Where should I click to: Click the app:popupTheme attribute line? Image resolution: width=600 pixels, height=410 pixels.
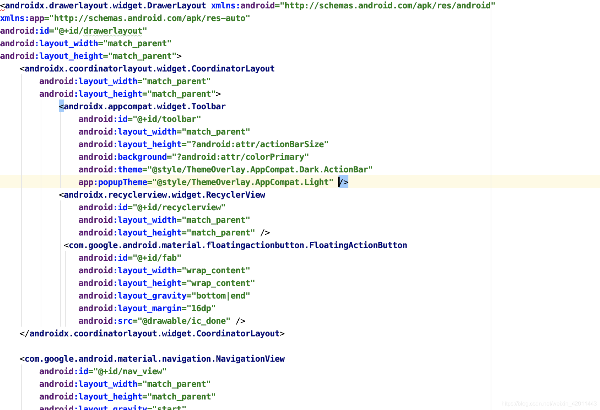[x=206, y=182]
